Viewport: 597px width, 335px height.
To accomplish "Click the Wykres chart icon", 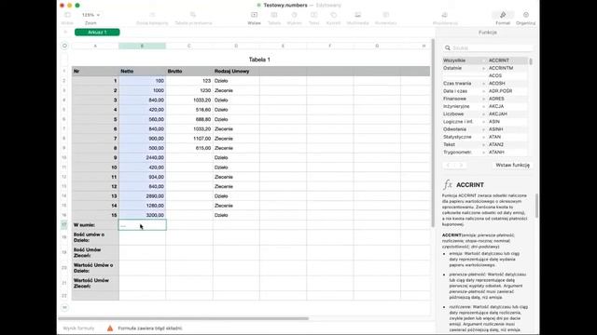I will point(294,15).
